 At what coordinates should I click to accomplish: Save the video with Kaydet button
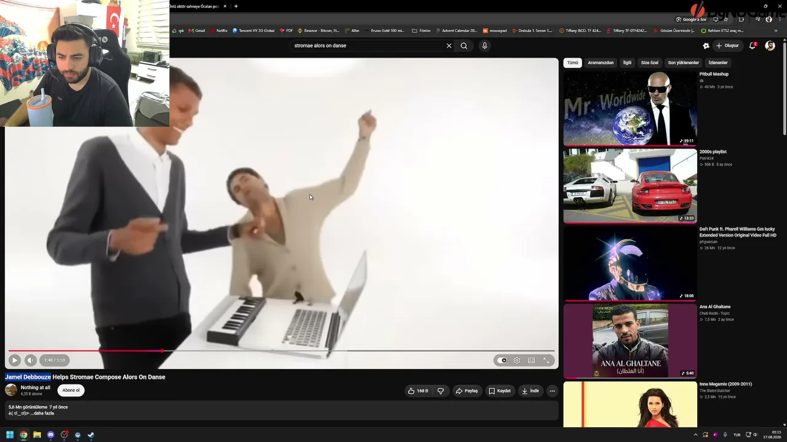499,391
